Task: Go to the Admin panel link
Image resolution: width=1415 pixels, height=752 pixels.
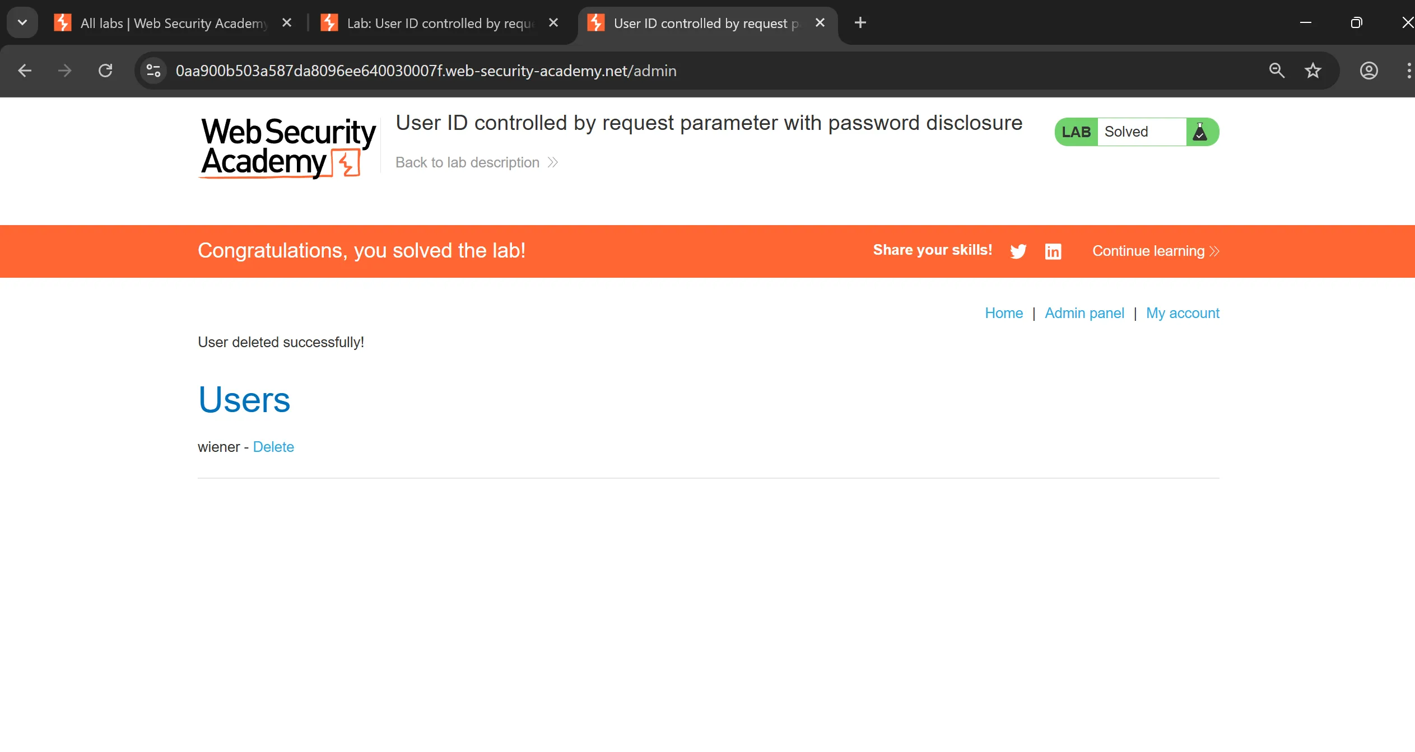Action: [x=1084, y=313]
